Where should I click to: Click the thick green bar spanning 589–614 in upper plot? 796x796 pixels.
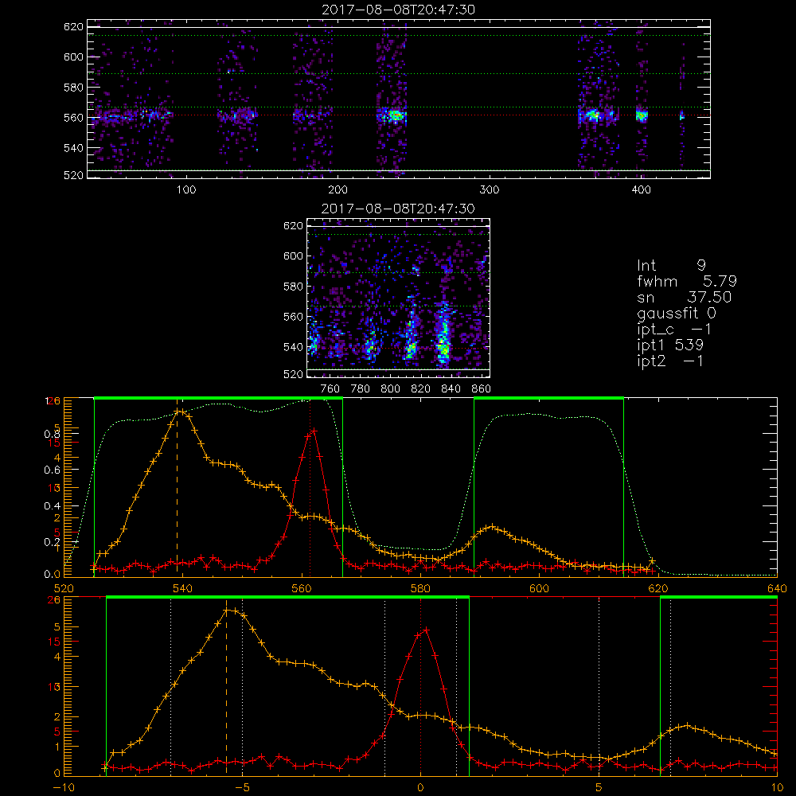548,398
